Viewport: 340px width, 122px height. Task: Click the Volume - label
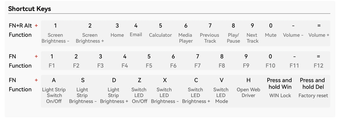[x=293, y=35]
